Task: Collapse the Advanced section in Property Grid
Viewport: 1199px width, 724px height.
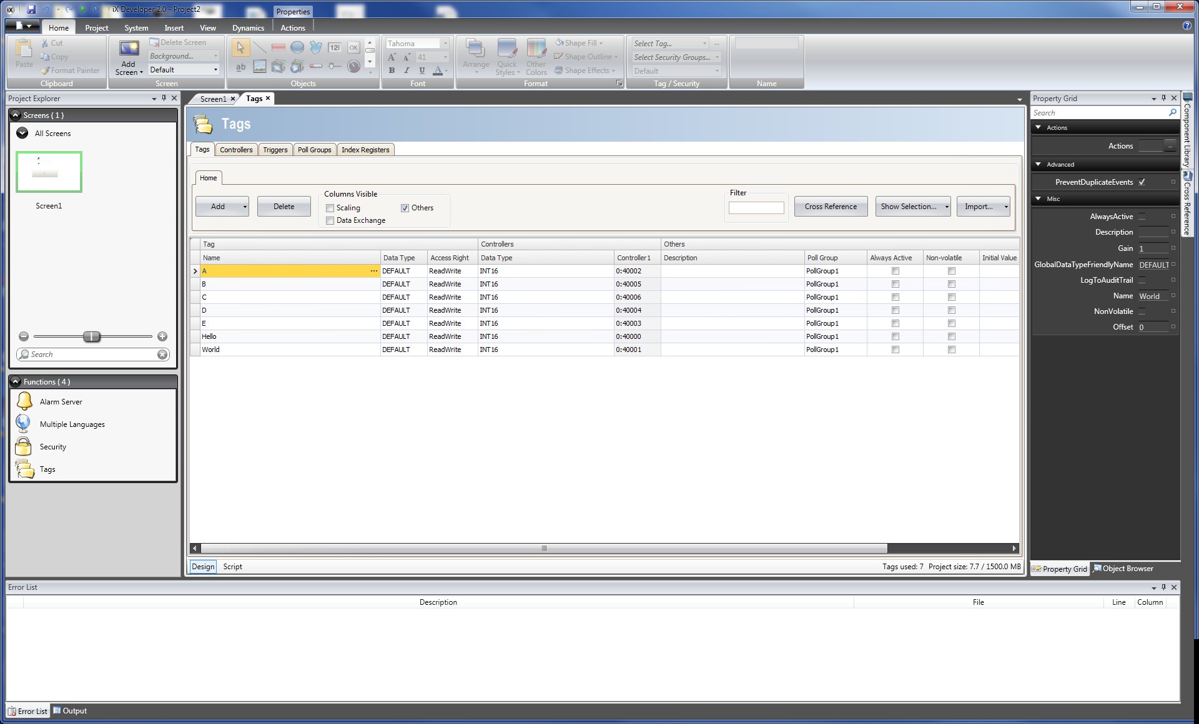Action: [x=1038, y=164]
